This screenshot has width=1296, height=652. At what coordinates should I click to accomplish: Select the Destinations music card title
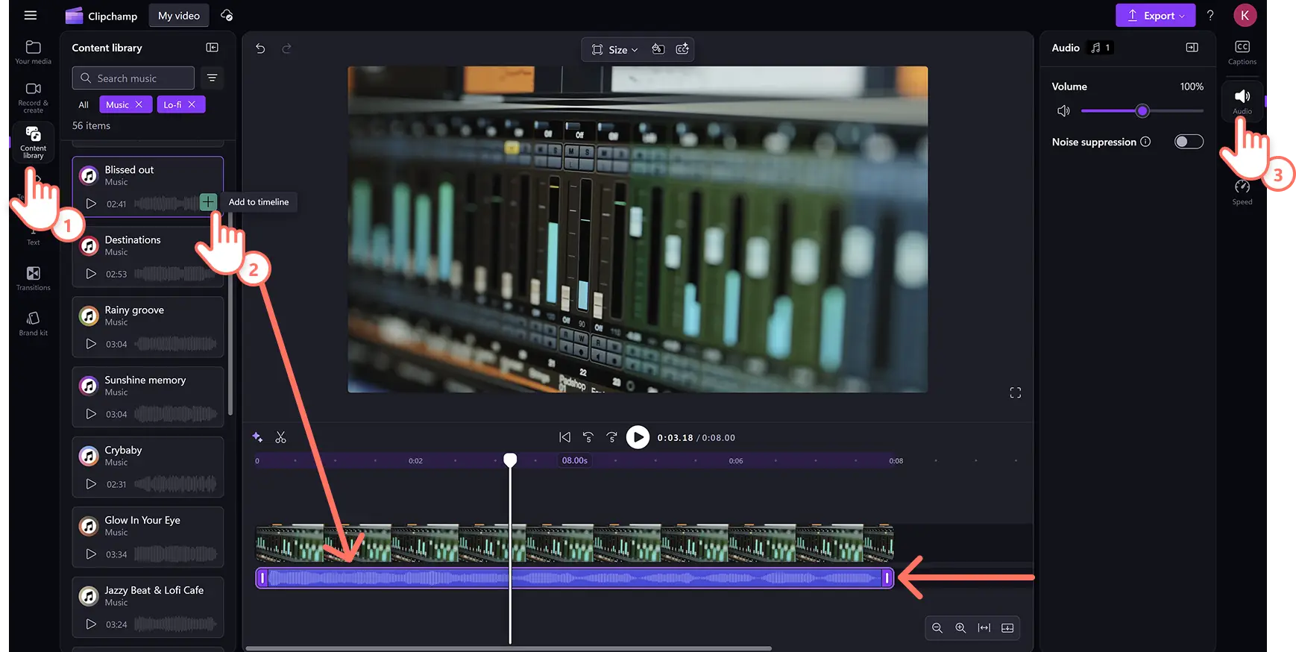click(x=133, y=239)
